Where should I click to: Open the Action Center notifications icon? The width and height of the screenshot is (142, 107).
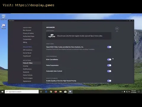tap(139, 92)
